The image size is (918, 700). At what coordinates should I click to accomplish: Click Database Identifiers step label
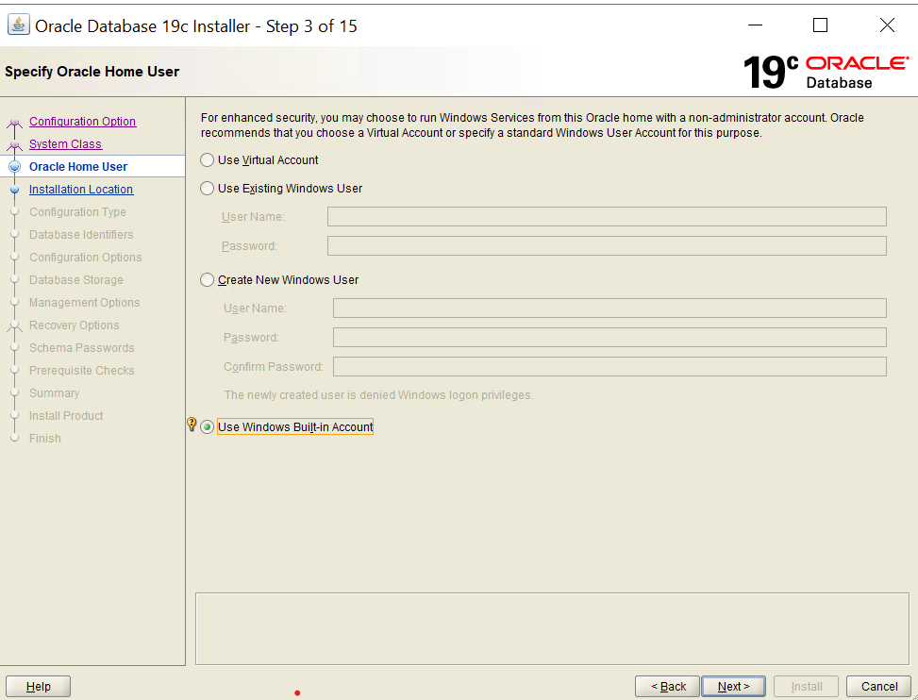(81, 235)
